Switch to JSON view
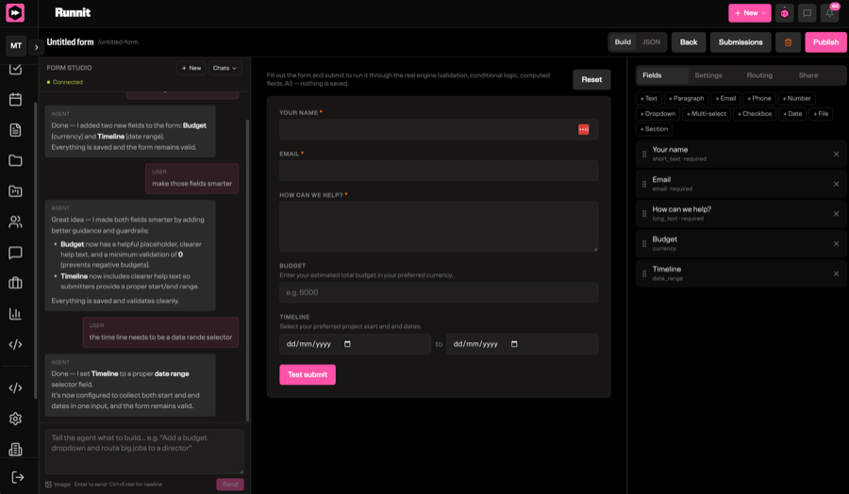The image size is (849, 494). click(651, 42)
